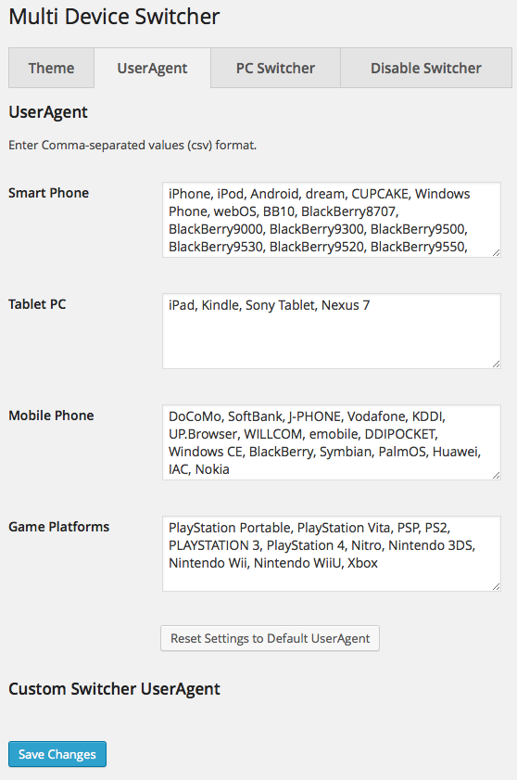Viewport: 517px width, 780px height.
Task: Click the Game Platforms field label
Action: pyautogui.click(x=58, y=528)
